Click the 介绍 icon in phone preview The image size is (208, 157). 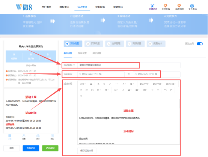click(10, 136)
